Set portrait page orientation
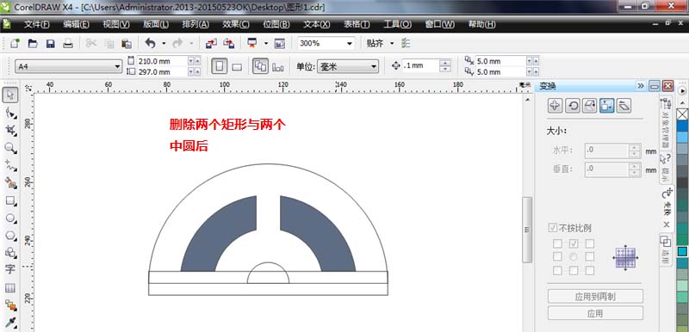689x332 pixels. click(220, 67)
